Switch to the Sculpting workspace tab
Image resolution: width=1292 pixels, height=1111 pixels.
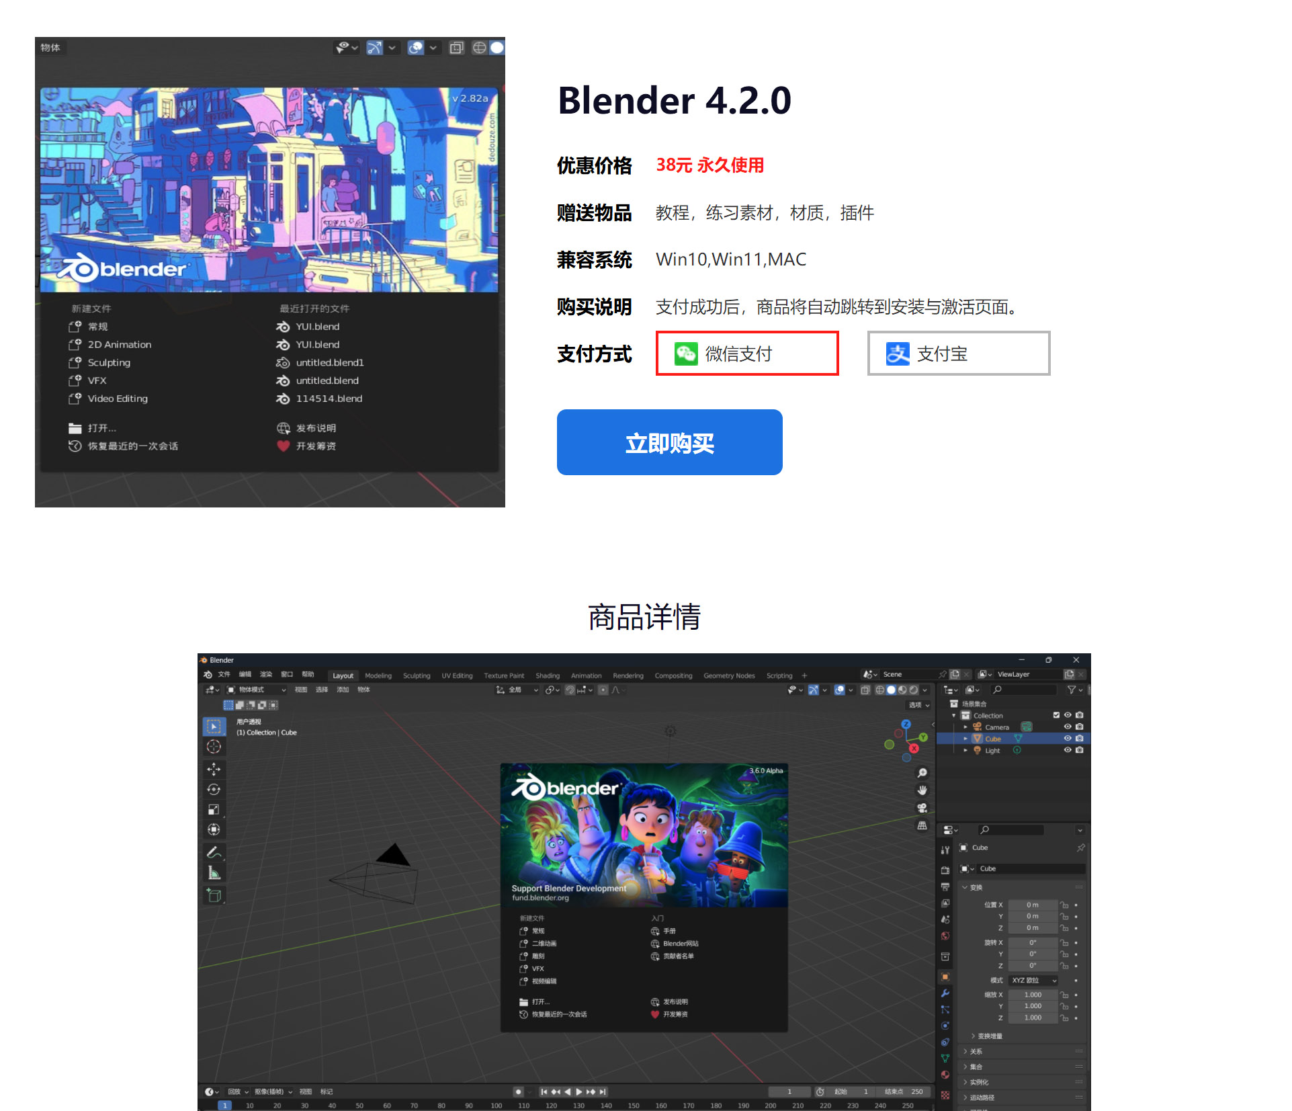[417, 675]
